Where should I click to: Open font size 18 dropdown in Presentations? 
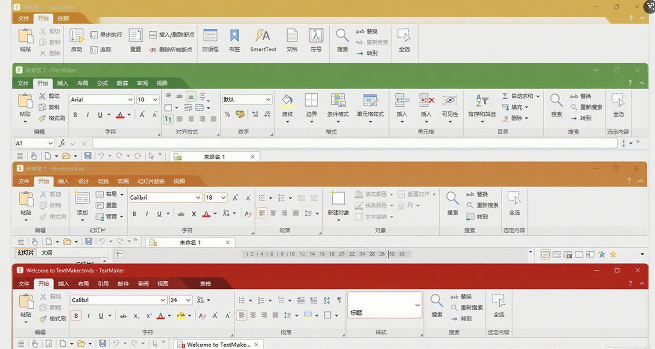coord(223,198)
